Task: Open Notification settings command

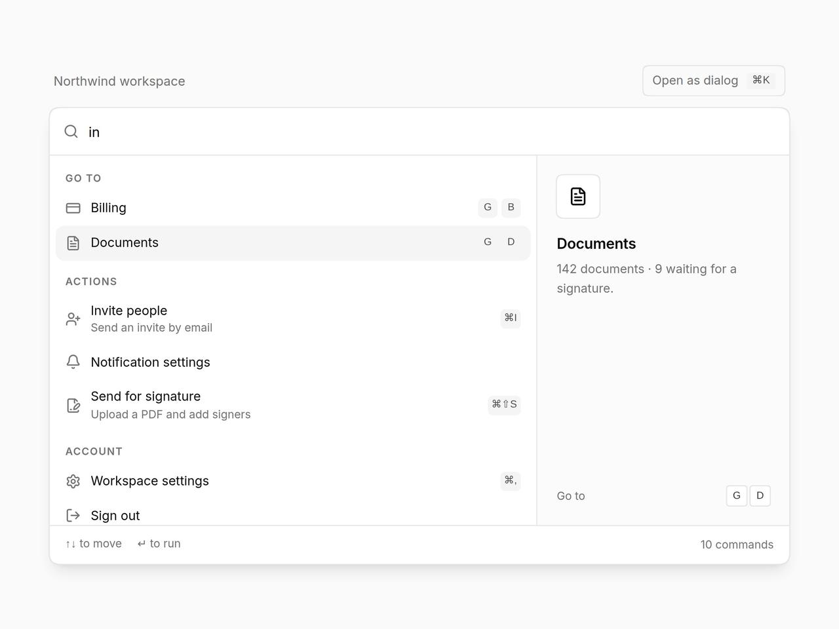Action: [x=293, y=362]
